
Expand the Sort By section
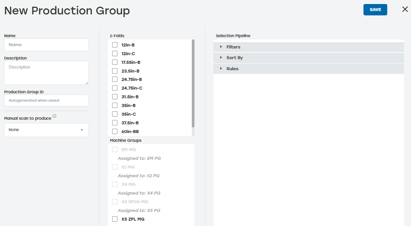[x=309, y=58]
